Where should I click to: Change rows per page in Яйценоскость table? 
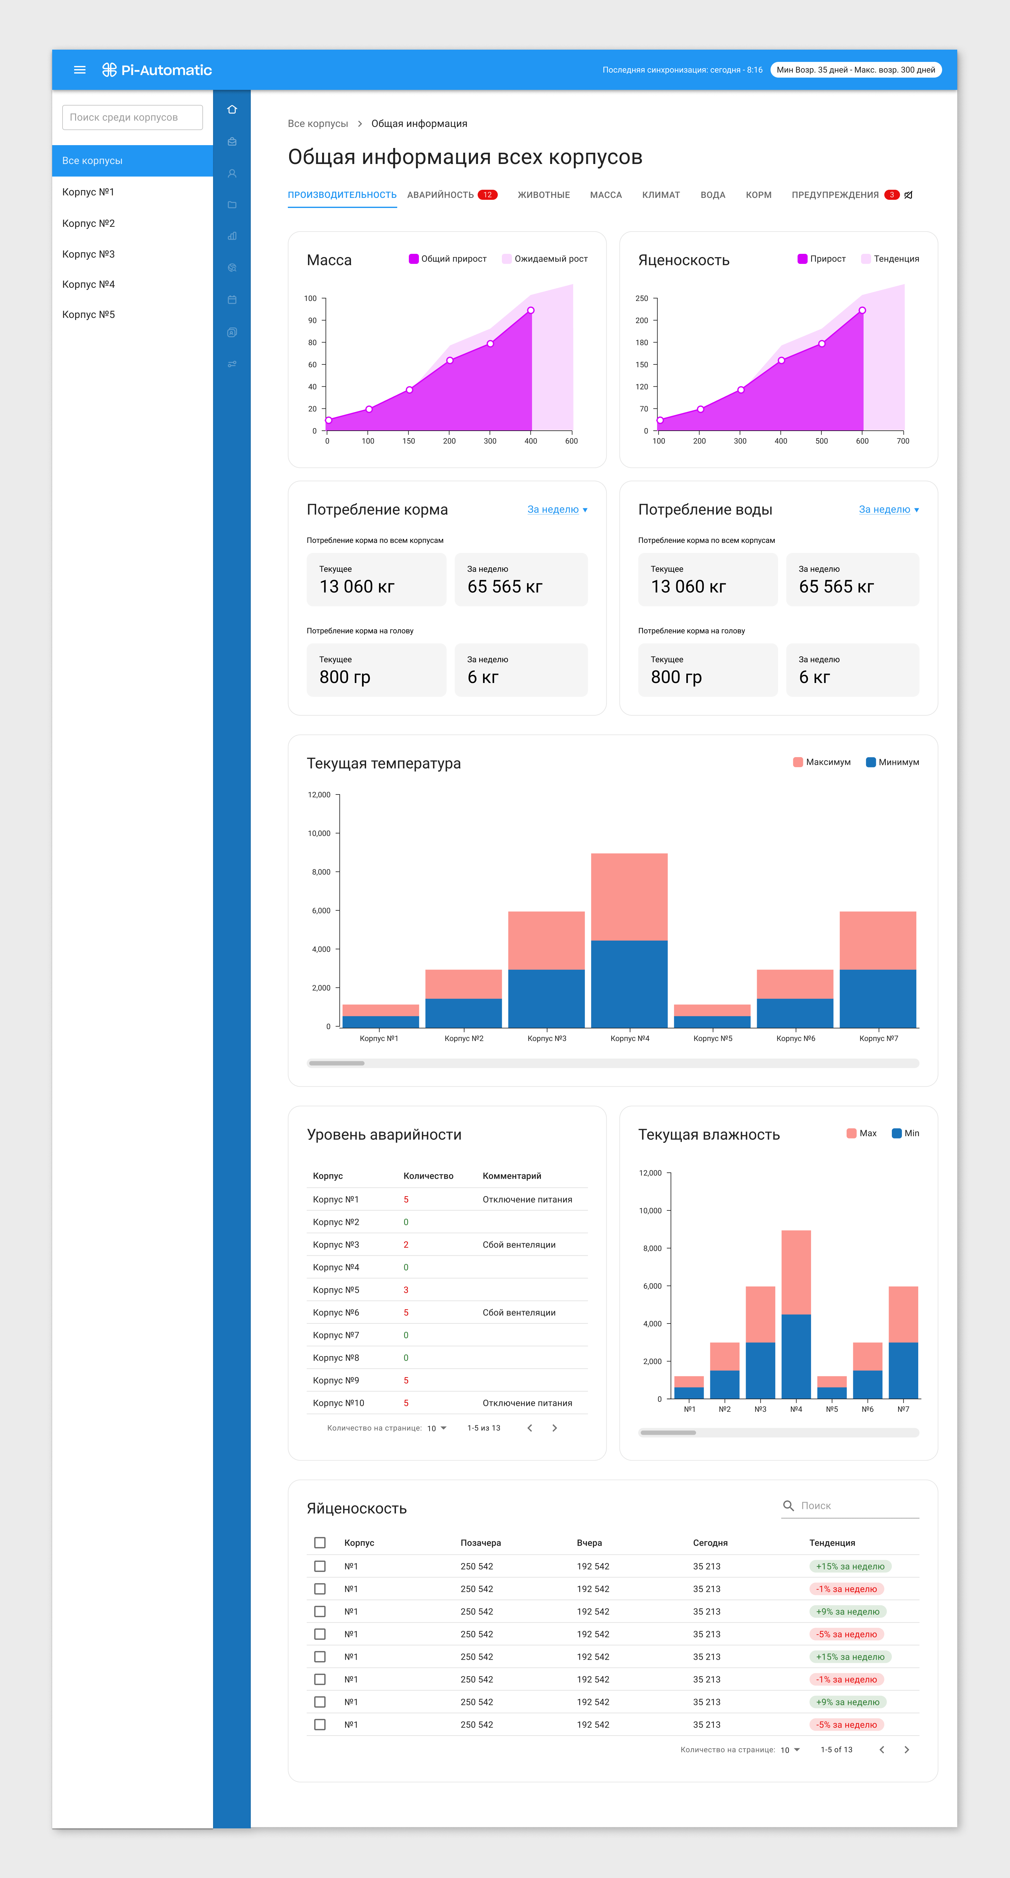[791, 1750]
